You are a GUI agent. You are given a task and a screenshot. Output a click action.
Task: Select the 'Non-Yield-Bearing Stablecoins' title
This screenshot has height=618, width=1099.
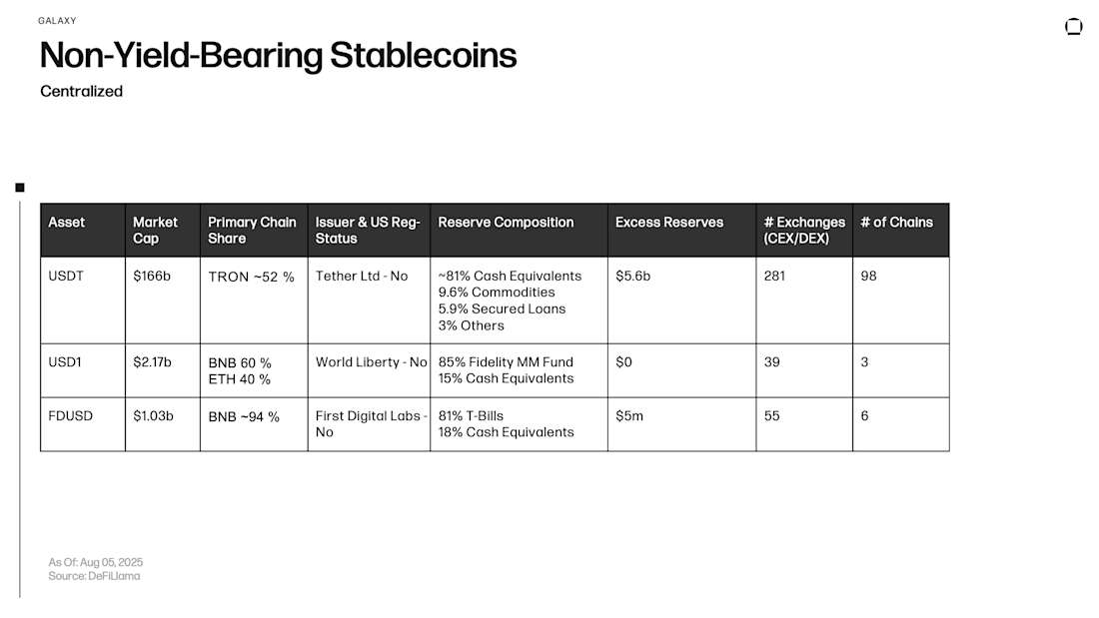(x=278, y=55)
